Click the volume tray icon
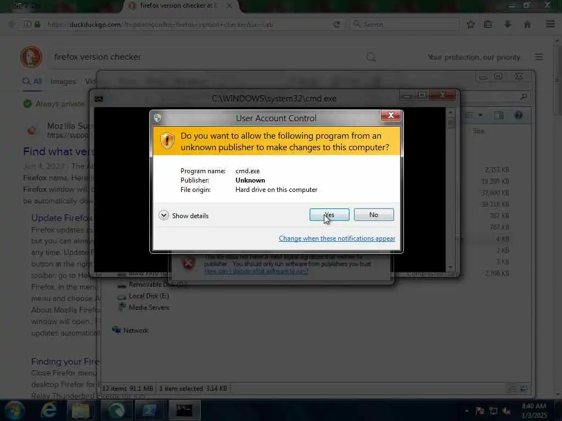 (x=507, y=411)
